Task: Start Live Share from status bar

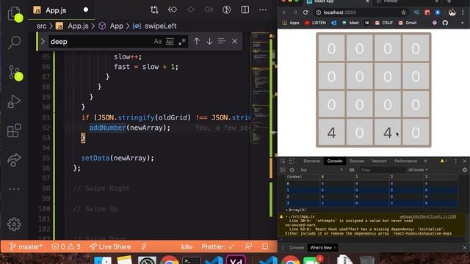Action: click(110, 246)
